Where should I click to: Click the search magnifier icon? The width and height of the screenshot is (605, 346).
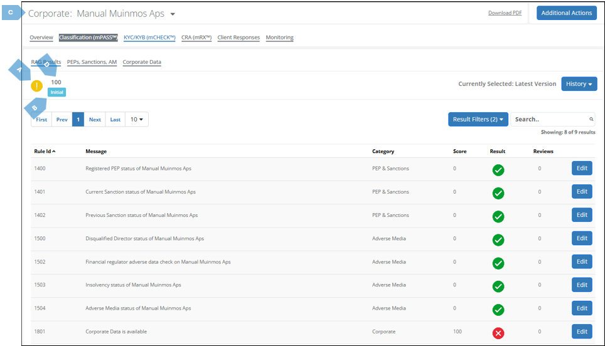[x=591, y=119]
